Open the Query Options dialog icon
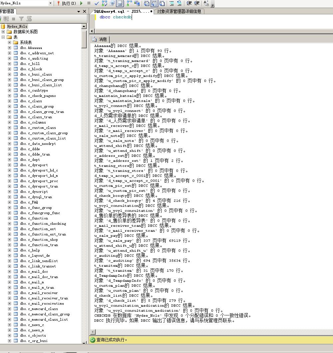The width and height of the screenshot is (333, 353). (112, 3)
